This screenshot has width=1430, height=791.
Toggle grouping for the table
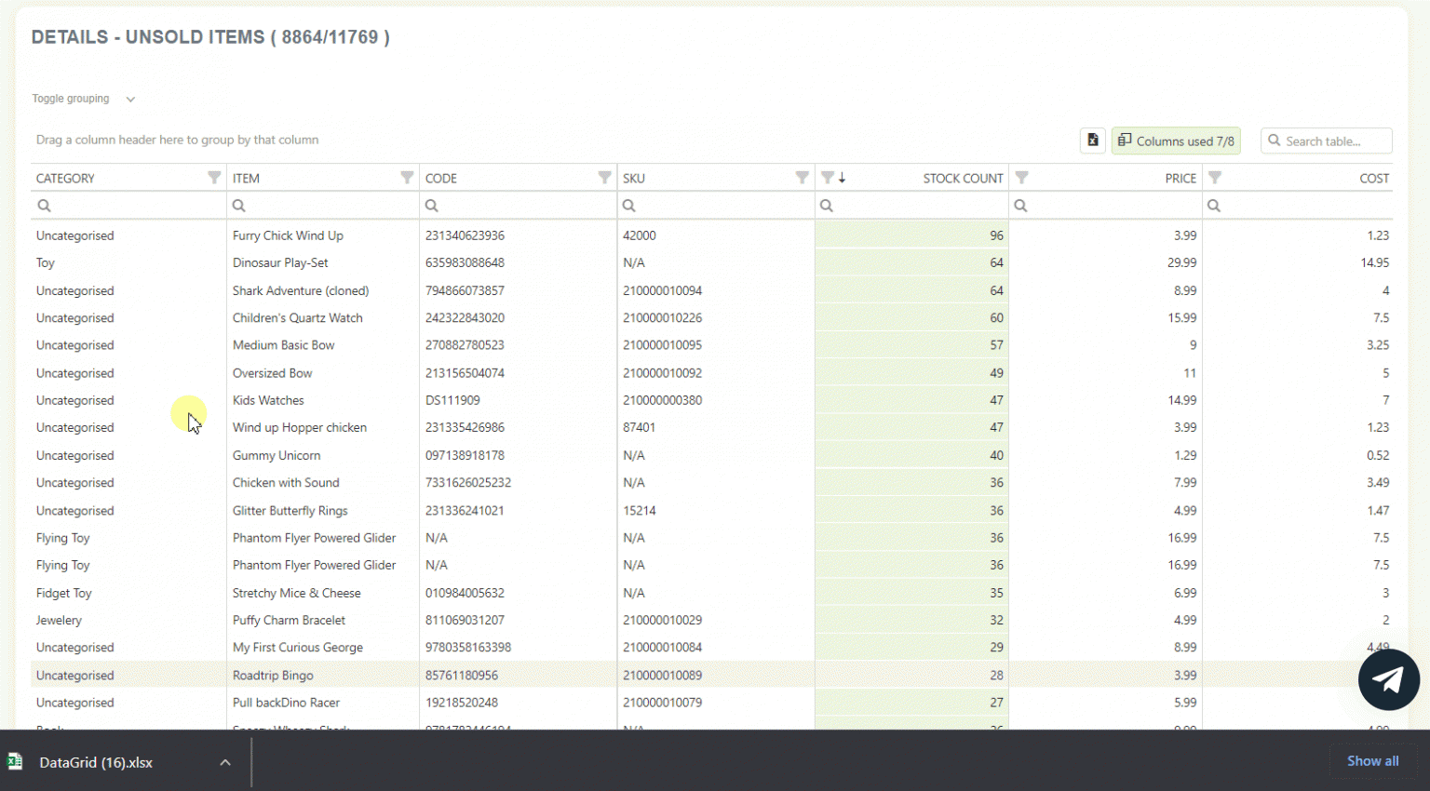(71, 98)
